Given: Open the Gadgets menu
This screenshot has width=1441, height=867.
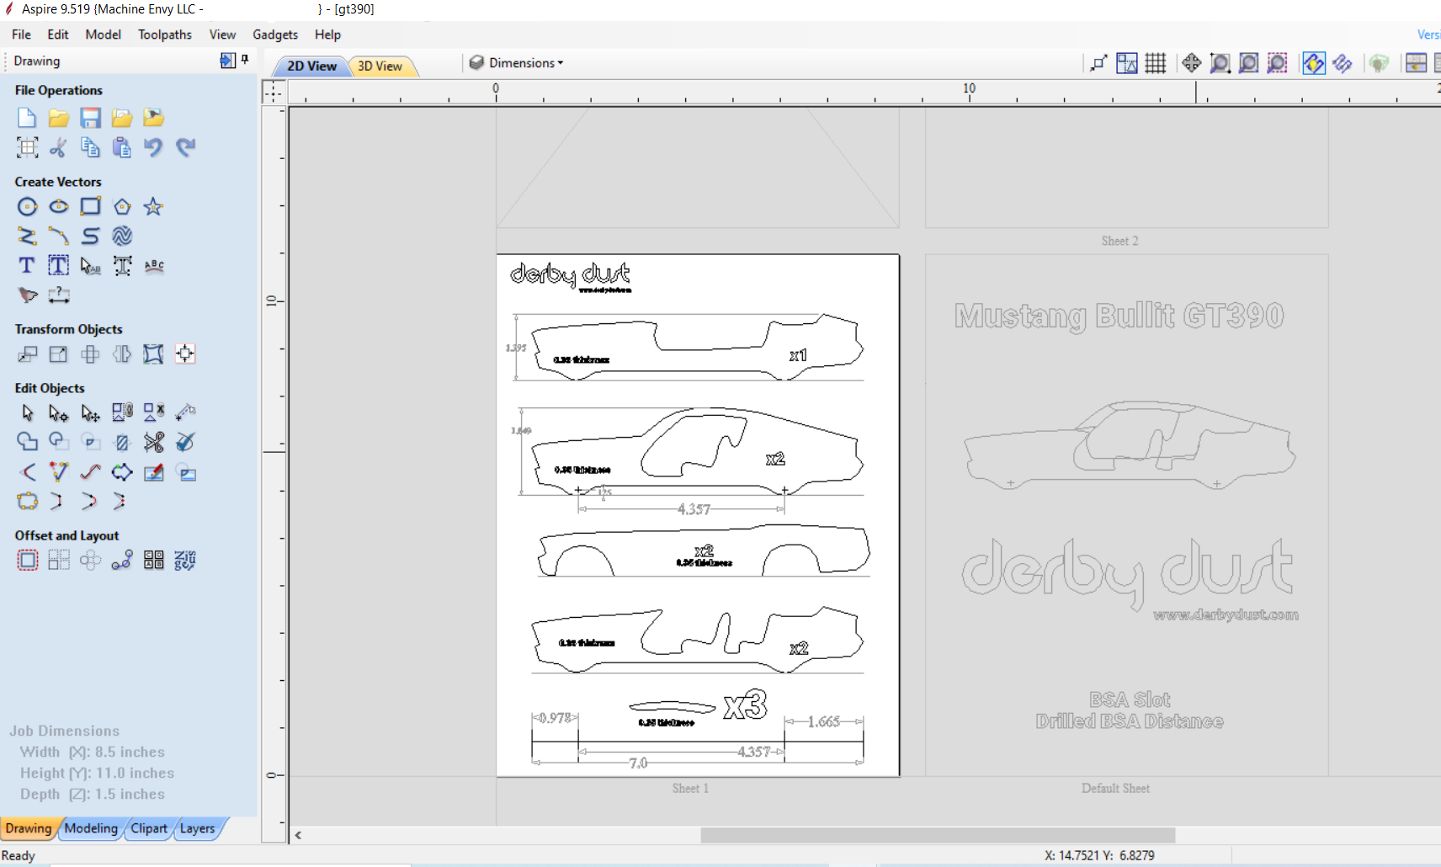Looking at the screenshot, I should [x=274, y=35].
